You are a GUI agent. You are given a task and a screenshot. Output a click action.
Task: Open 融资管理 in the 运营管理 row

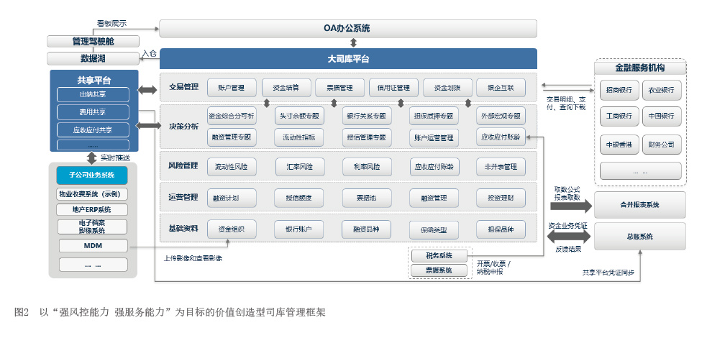pyautogui.click(x=434, y=198)
